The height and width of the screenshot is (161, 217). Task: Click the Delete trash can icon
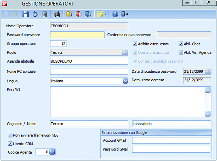click(x=45, y=14)
